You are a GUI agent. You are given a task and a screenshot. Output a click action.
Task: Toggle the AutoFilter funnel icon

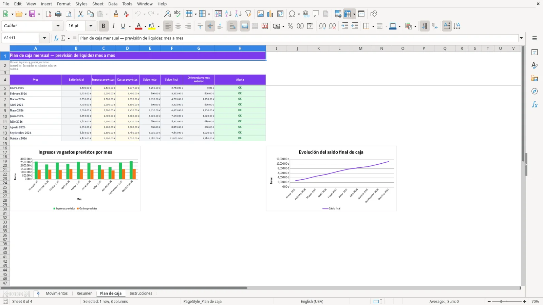point(248,14)
